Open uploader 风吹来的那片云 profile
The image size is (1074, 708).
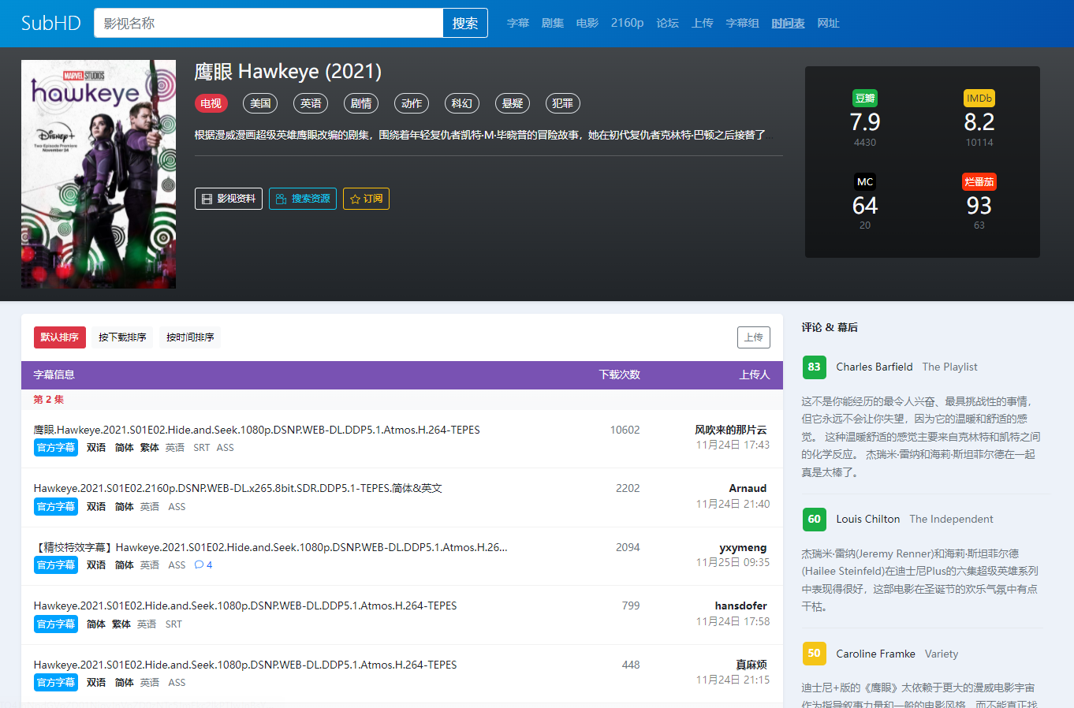[x=731, y=430]
